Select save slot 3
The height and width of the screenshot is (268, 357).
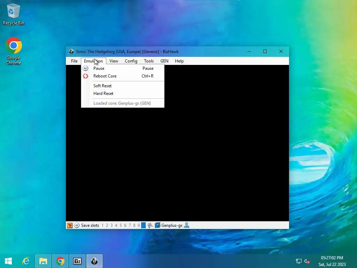point(112,225)
